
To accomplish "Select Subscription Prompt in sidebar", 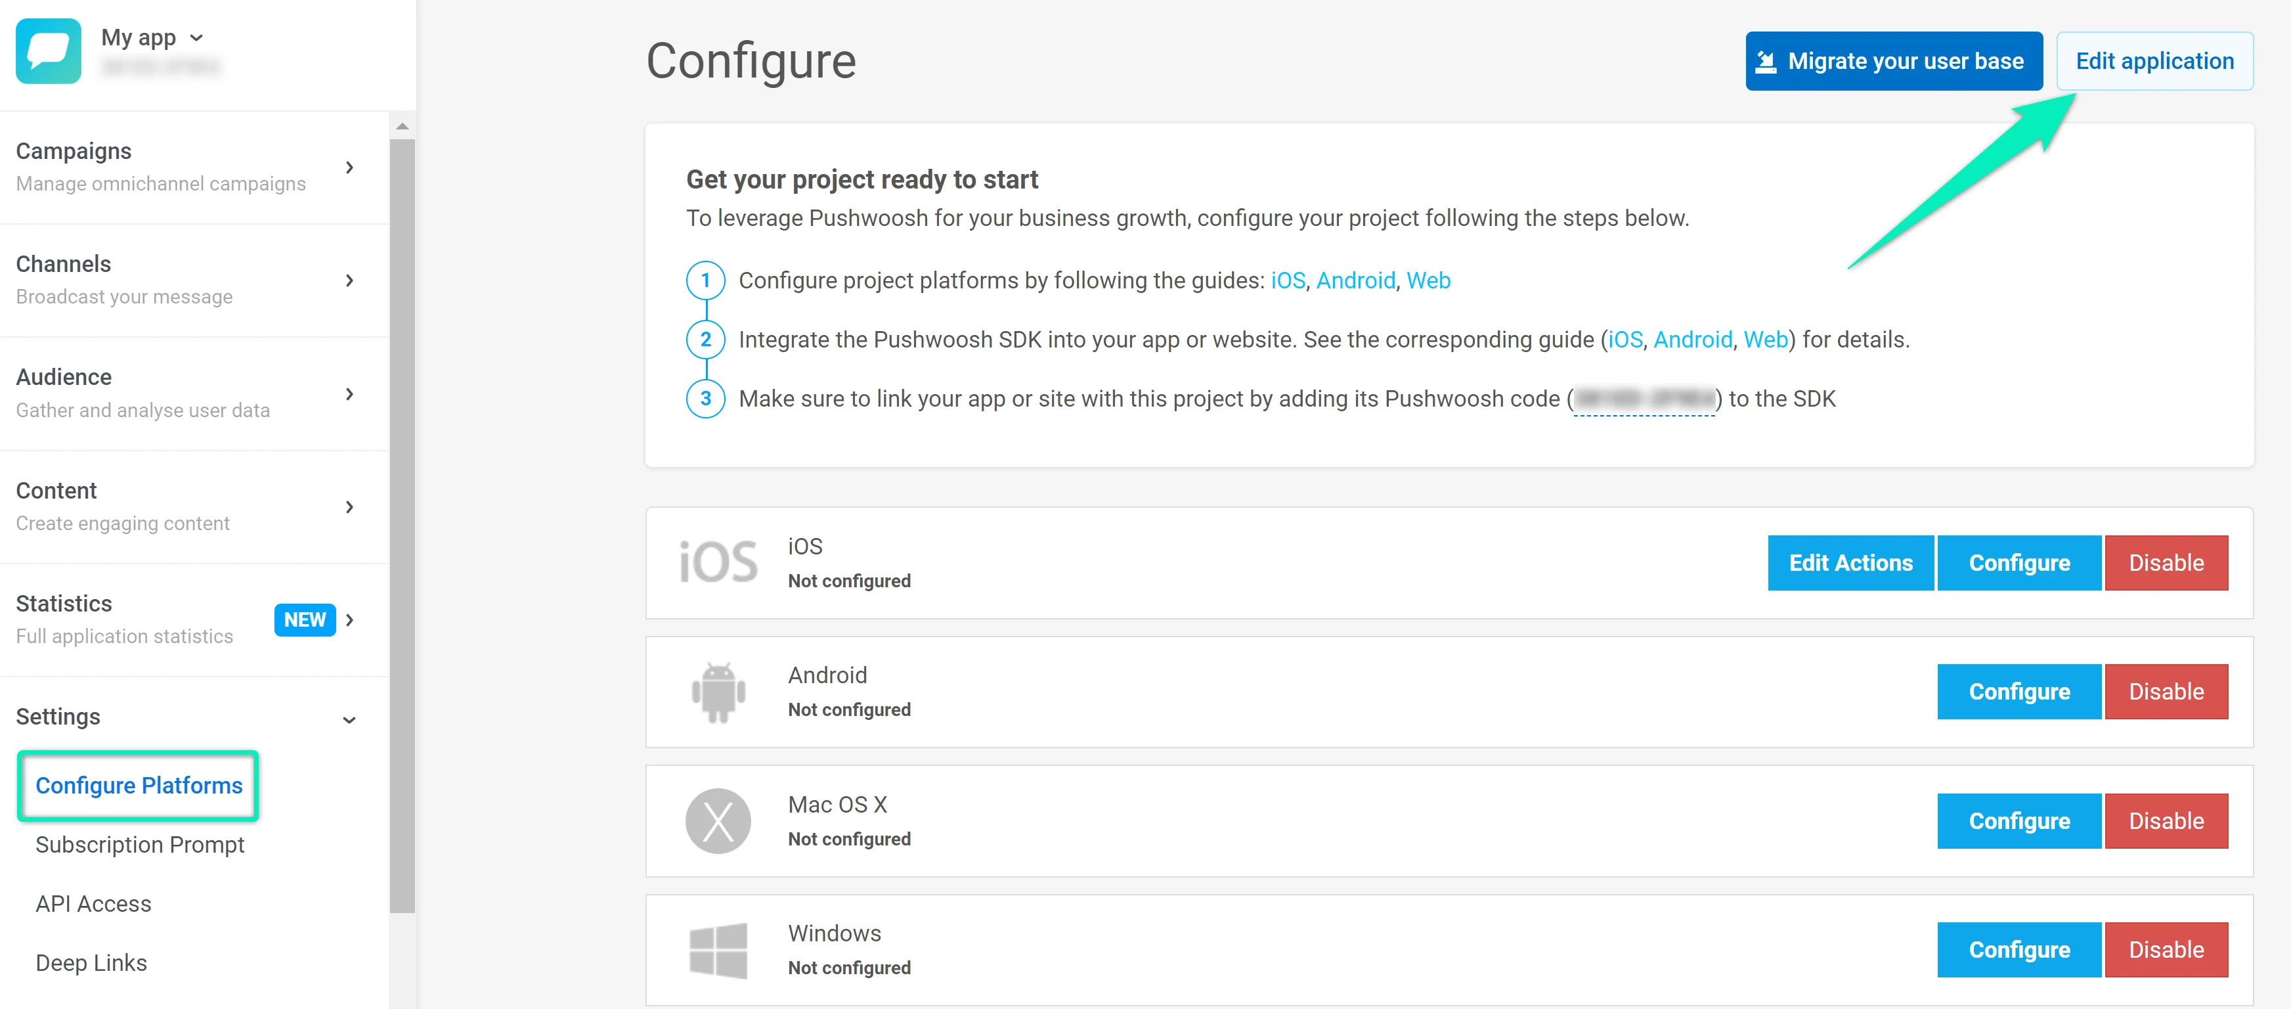I will tap(140, 844).
